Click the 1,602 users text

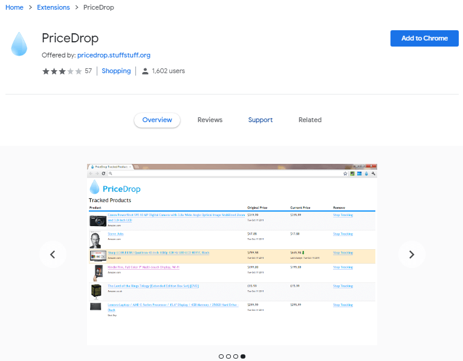[x=168, y=71]
